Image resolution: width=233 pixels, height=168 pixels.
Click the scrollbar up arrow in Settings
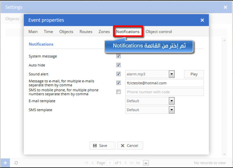point(224,40)
